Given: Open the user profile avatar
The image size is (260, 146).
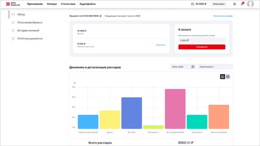Looking at the screenshot, I should tap(250, 4).
